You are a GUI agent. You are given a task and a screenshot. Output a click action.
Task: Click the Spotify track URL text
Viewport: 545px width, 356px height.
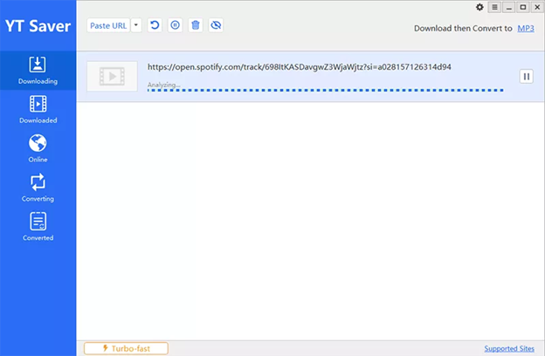click(x=300, y=67)
